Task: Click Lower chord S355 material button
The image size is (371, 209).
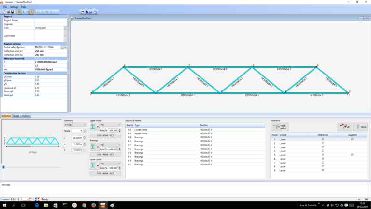Action: pyautogui.click(x=105, y=174)
